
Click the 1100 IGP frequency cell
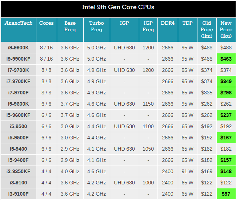148,127
